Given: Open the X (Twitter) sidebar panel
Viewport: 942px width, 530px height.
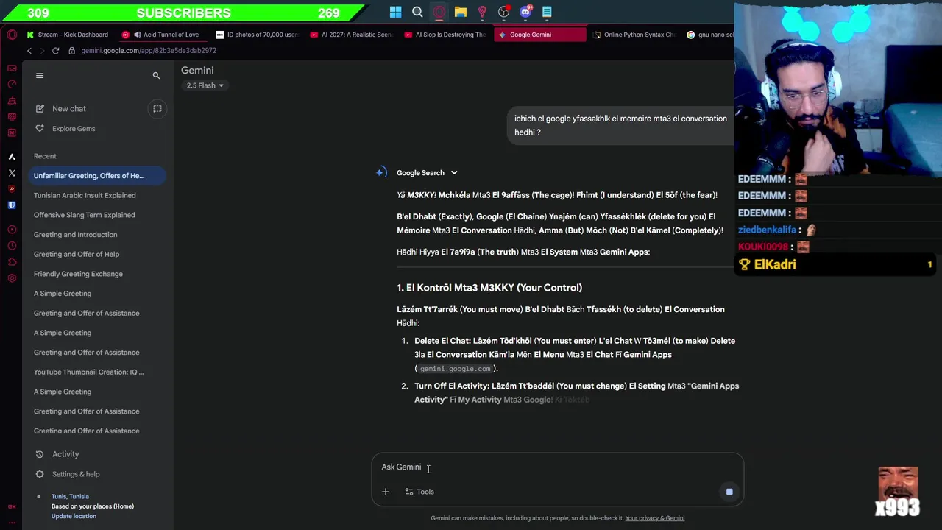Looking at the screenshot, I should point(12,173).
